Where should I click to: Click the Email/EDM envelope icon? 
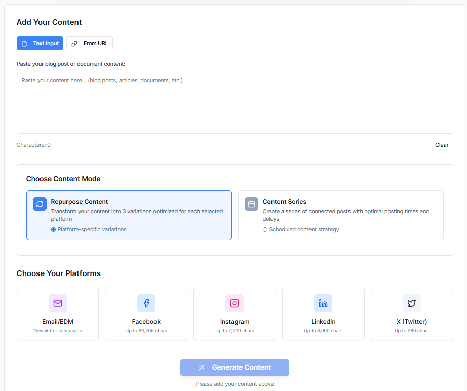pos(58,303)
